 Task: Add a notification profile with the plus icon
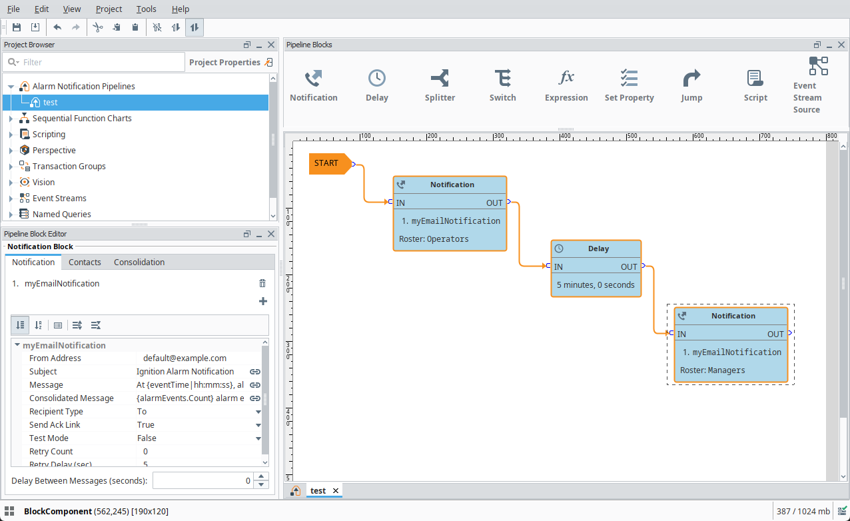click(263, 301)
